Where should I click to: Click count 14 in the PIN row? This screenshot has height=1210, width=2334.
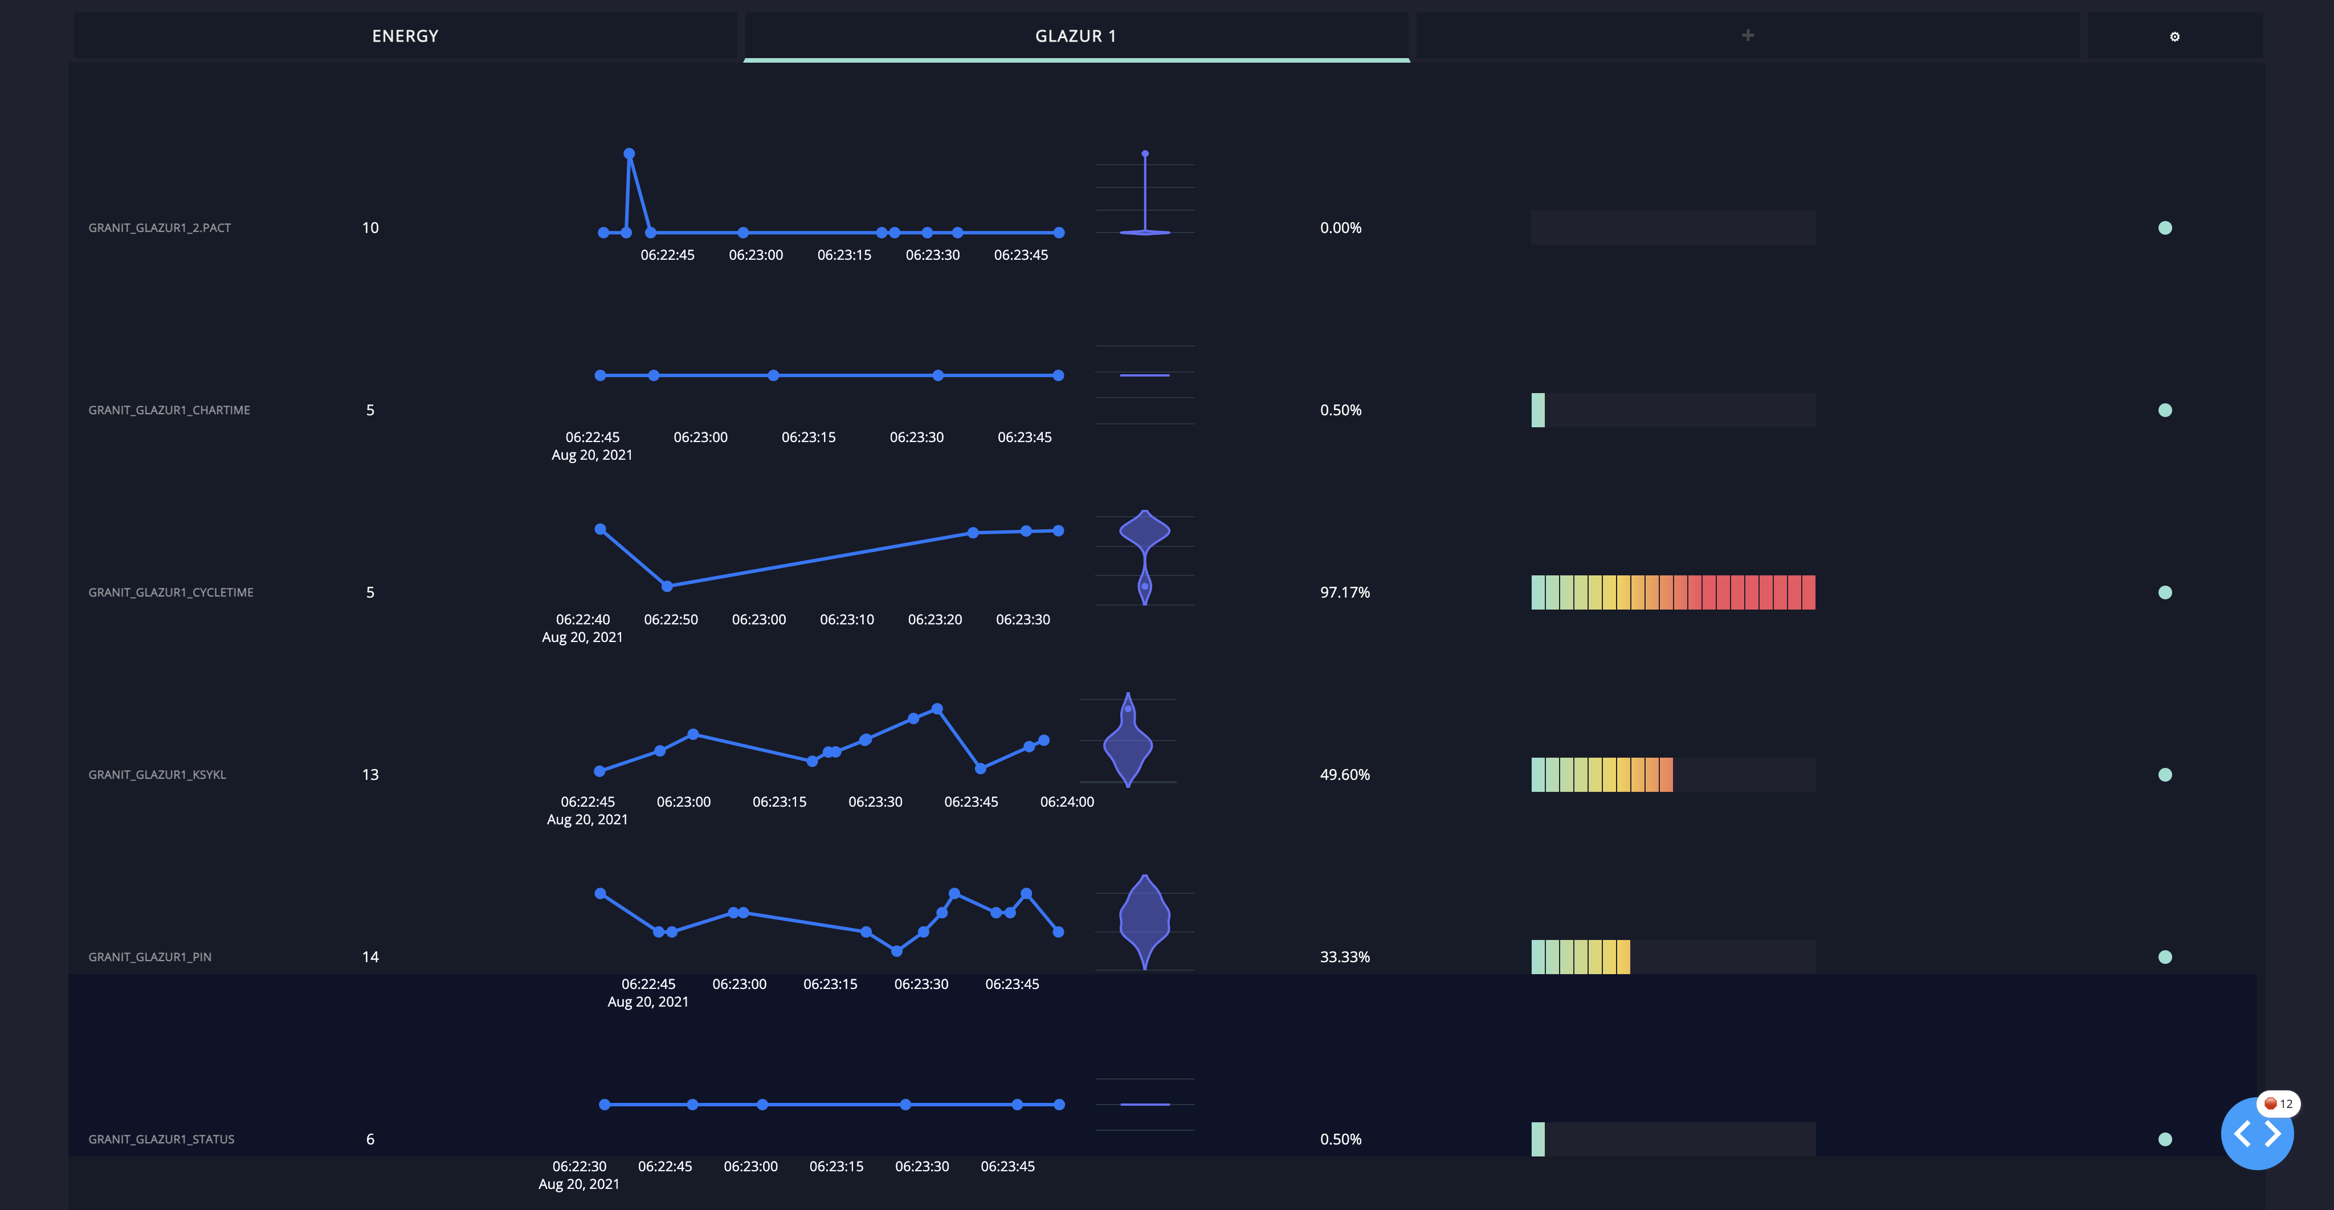370,956
